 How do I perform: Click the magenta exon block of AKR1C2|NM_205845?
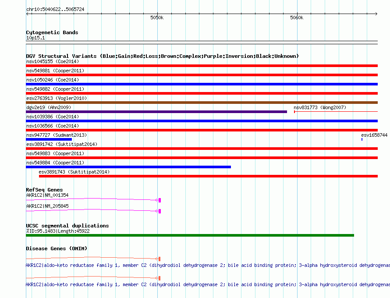160,211
